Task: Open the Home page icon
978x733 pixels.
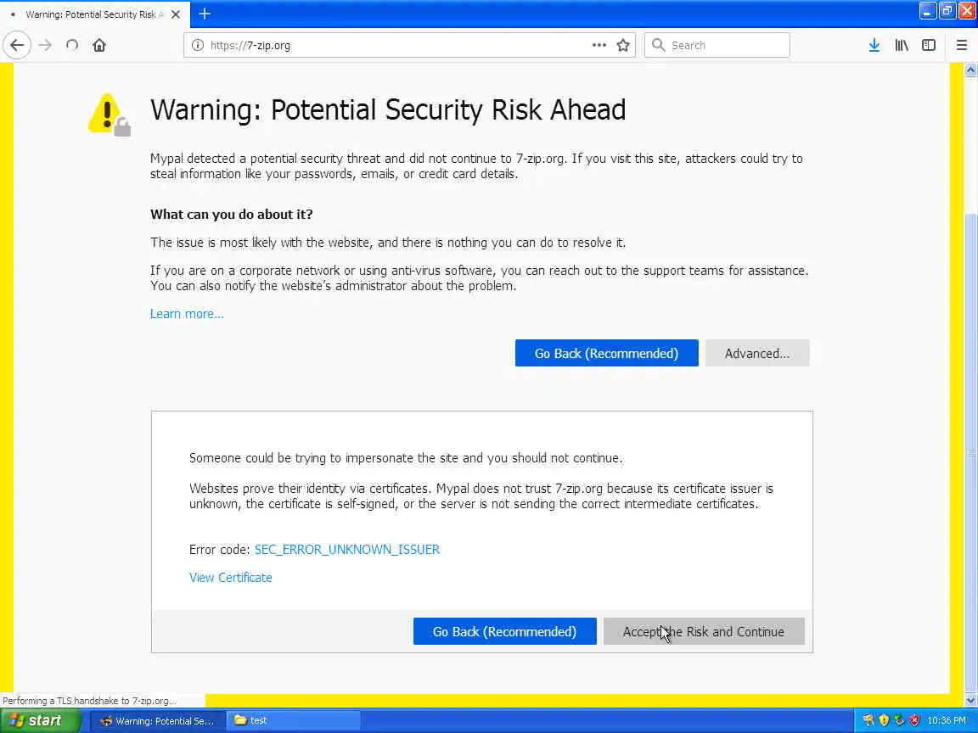Action: tap(99, 45)
